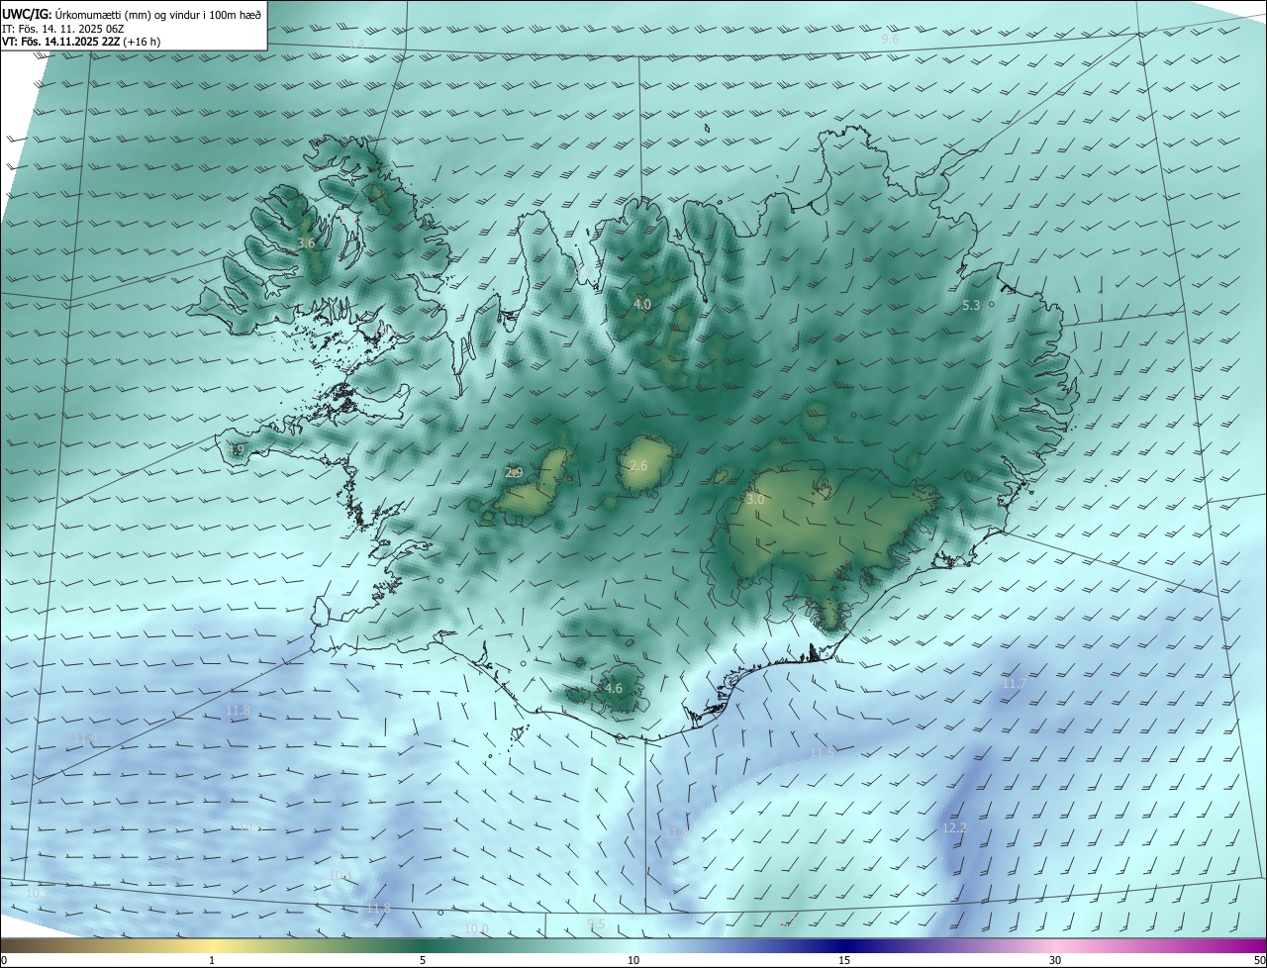
Task: Click the 12.2 value over the southeast ocean
Action: 953,827
